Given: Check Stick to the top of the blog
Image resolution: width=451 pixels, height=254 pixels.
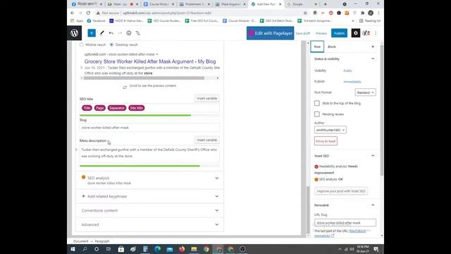Looking at the screenshot, I should pos(316,103).
